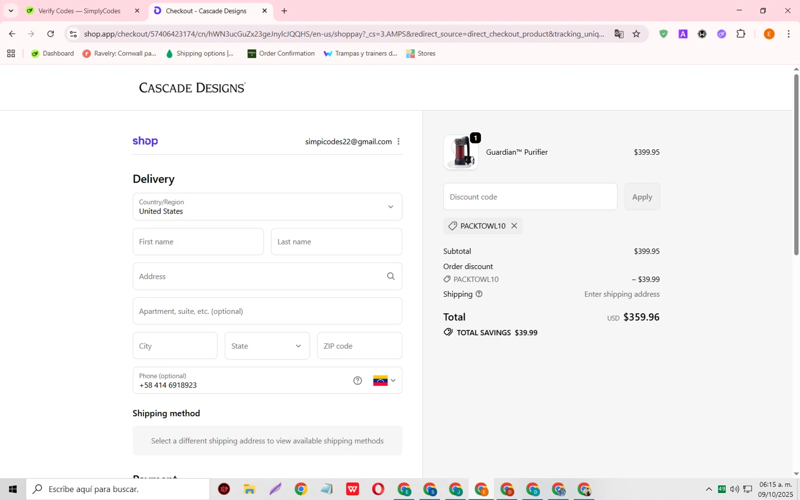This screenshot has height=500, width=800.
Task: Open the Stores bookmark
Action: point(421,53)
